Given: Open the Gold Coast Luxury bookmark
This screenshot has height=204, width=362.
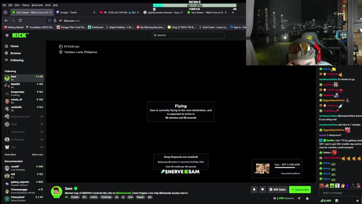Looking at the screenshot, I should pos(213,27).
